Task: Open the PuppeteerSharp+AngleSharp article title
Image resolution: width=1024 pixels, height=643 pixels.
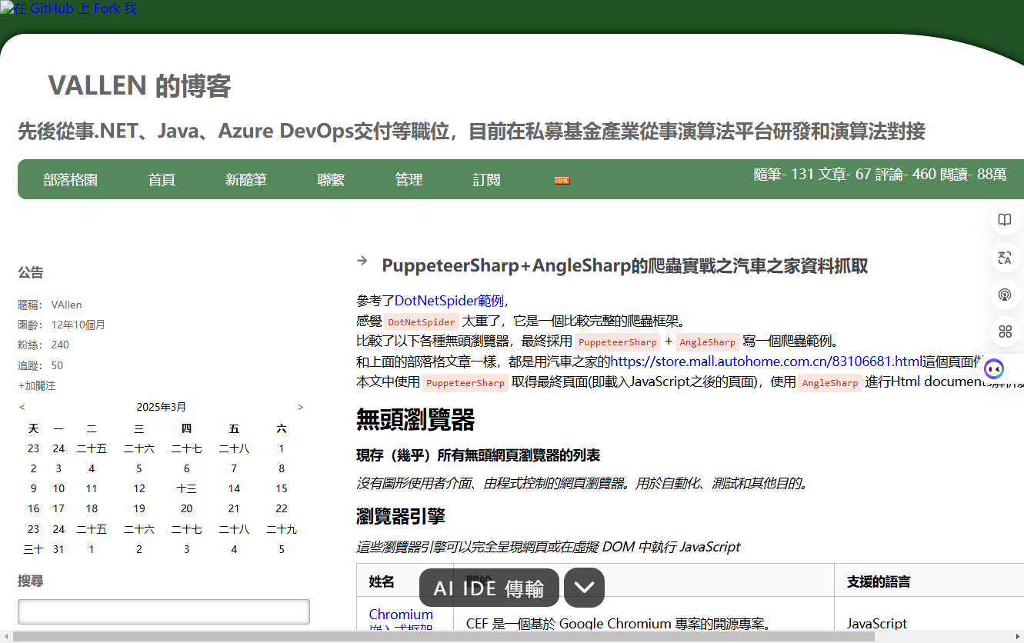Action: (625, 266)
